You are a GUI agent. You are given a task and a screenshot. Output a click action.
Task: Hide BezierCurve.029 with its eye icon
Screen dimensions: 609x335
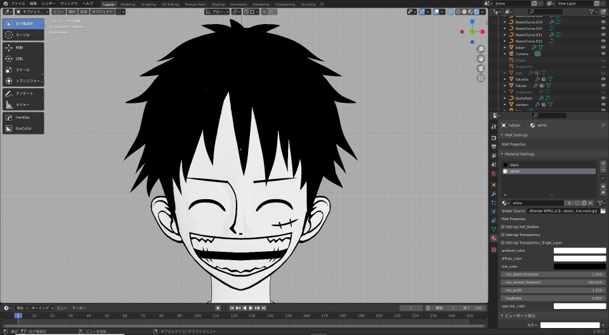(x=603, y=22)
